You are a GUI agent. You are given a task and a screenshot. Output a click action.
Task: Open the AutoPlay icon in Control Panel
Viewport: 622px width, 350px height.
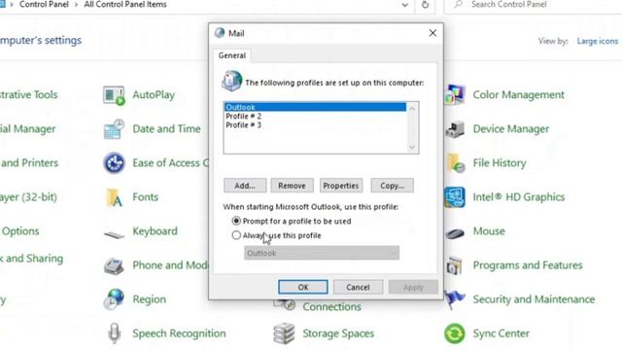[x=114, y=95]
